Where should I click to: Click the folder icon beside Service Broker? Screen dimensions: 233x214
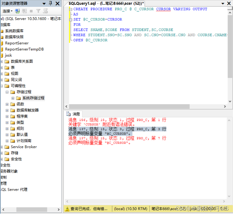(7, 147)
